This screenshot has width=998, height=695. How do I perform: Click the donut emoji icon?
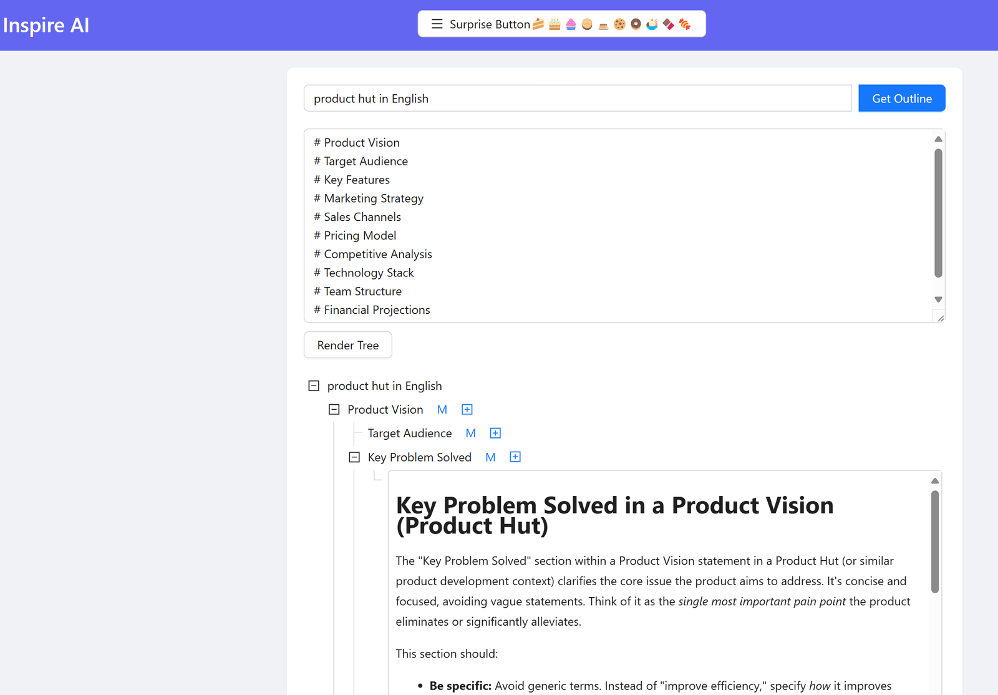pos(636,24)
